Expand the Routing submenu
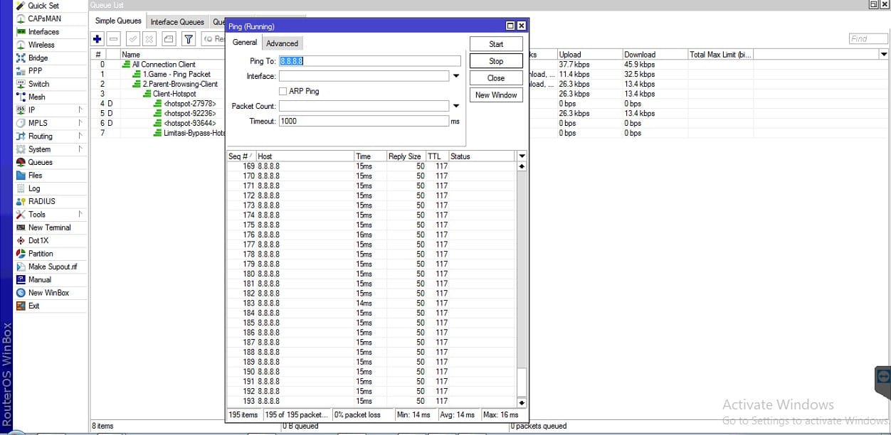 coord(80,136)
